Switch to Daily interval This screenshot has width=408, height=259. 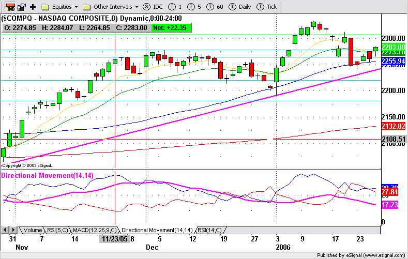click(239, 7)
